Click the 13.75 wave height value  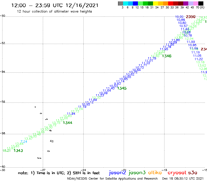[x=56, y=123]
